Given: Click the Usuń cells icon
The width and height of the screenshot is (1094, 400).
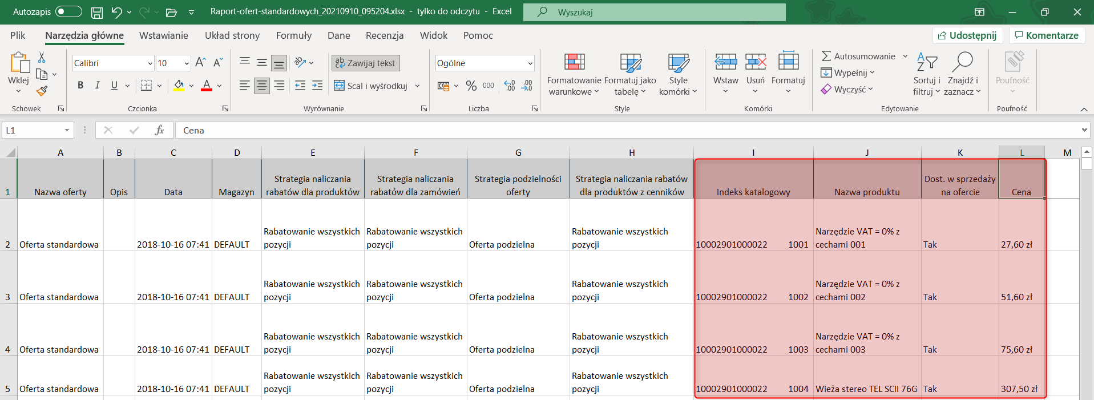Looking at the screenshot, I should tap(756, 62).
